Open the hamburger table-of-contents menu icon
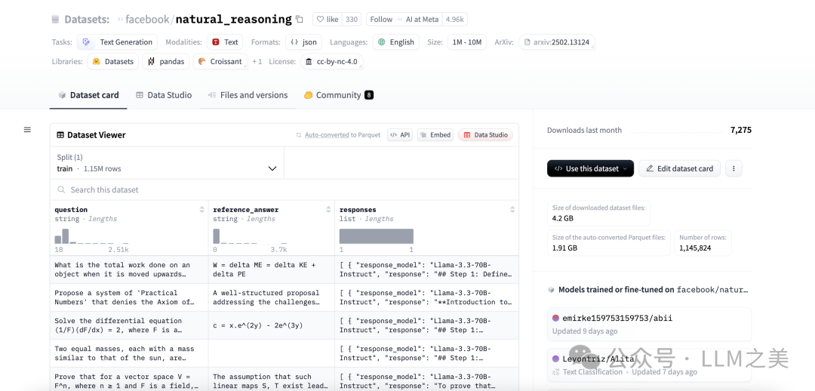Screen dimensions: 815x391 point(28,130)
